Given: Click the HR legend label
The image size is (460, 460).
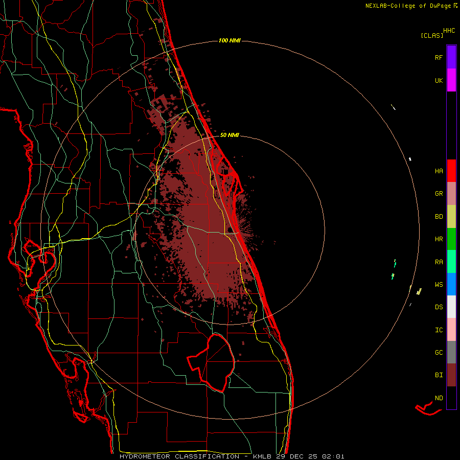Looking at the screenshot, I should (x=439, y=239).
